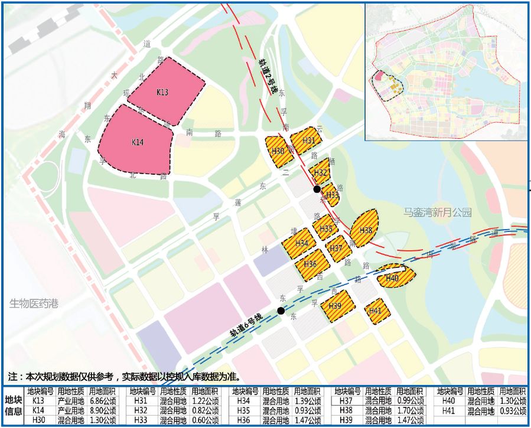The height and width of the screenshot is (428, 531).
Task: Click the H30 striped parcel on the map
Action: [x=279, y=151]
